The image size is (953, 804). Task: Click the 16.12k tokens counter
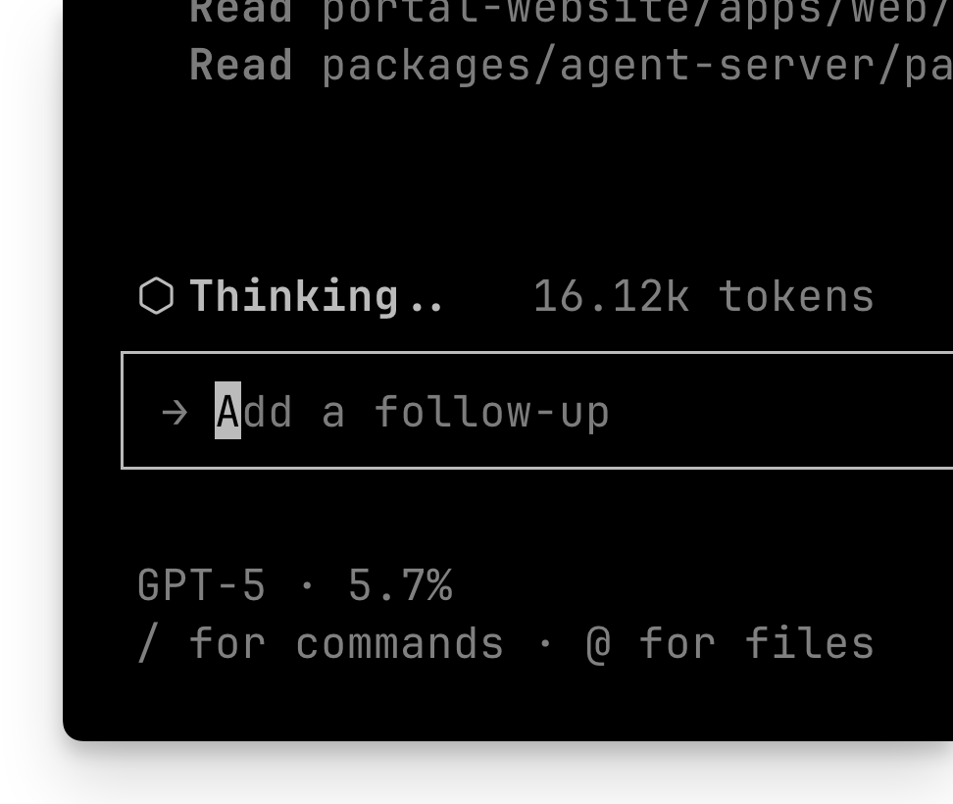[x=704, y=296]
